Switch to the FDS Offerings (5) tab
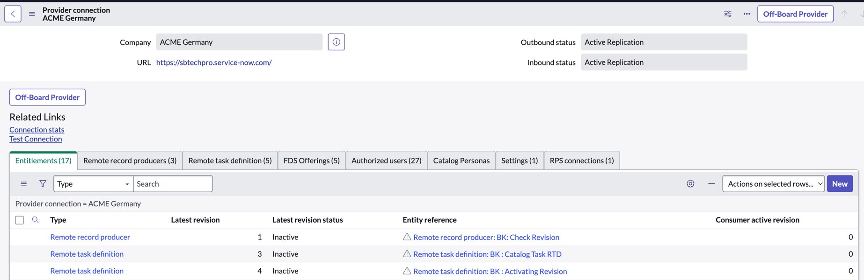 [312, 161]
